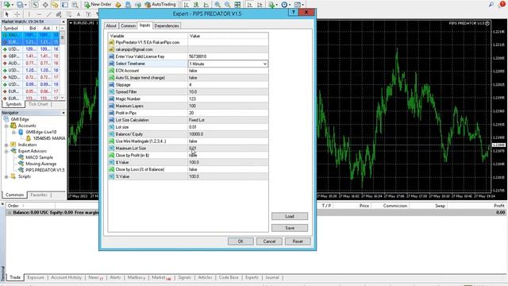Screen dimensions: 508x286
Task: Select the Vertical Line drawing tool
Action: [29, 14]
